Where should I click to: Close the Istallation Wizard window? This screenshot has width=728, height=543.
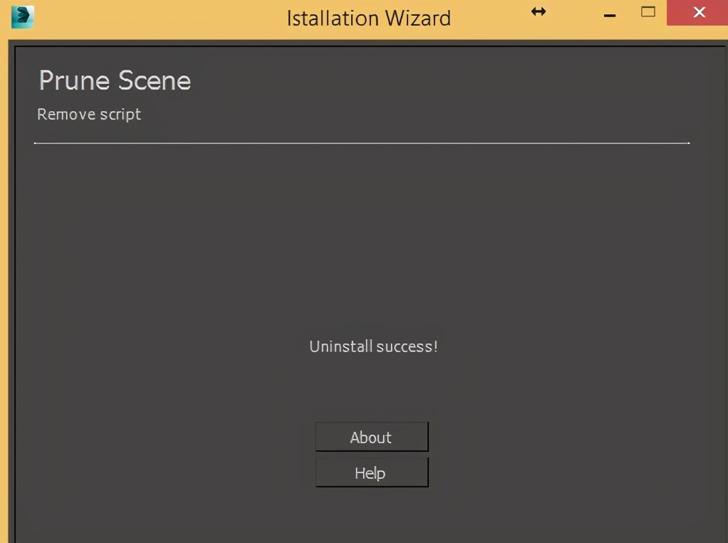pos(698,13)
